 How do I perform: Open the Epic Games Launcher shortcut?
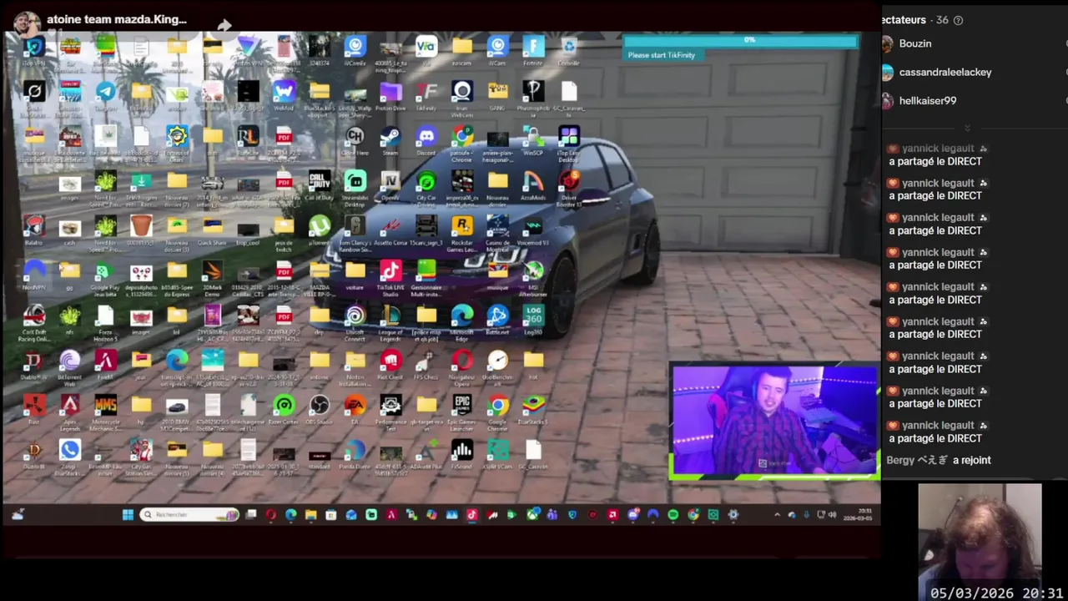click(x=462, y=412)
